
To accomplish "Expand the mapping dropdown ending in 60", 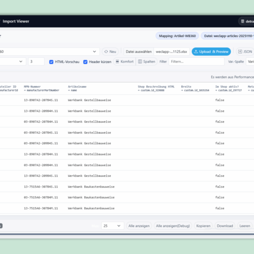I will click(49, 52).
